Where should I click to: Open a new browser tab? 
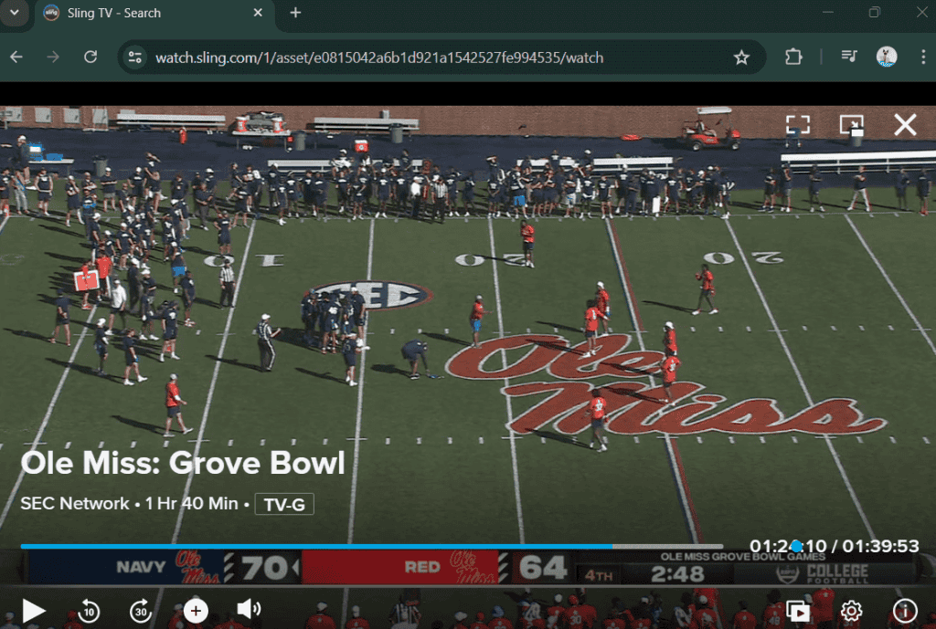pyautogui.click(x=295, y=13)
